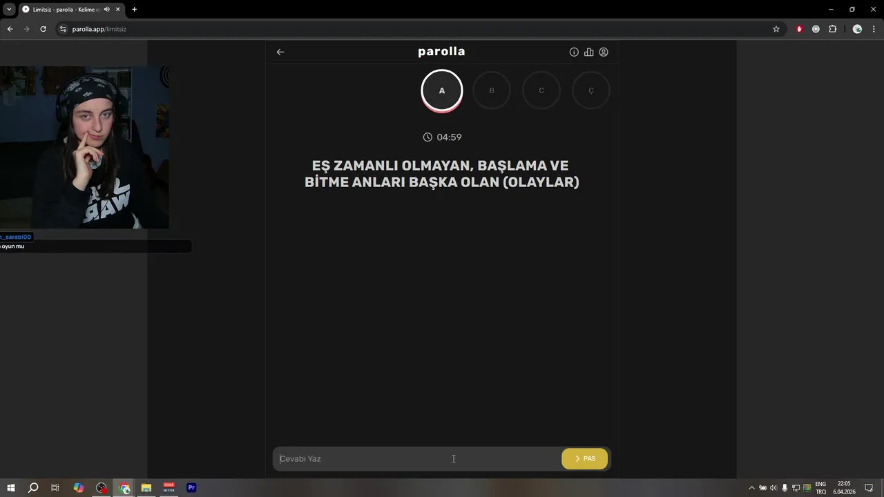
Task: Click the browser back arrow
Action: 10,29
